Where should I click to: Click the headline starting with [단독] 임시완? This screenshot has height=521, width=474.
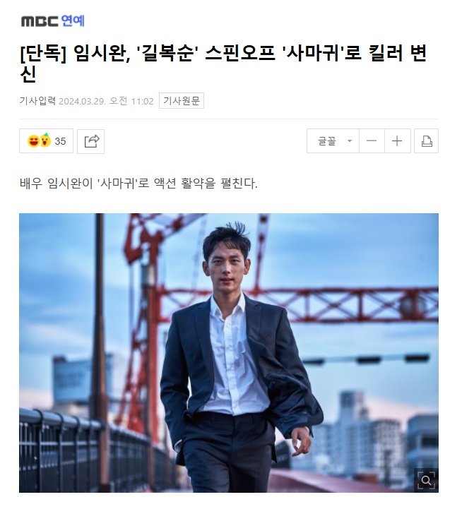coord(223,63)
